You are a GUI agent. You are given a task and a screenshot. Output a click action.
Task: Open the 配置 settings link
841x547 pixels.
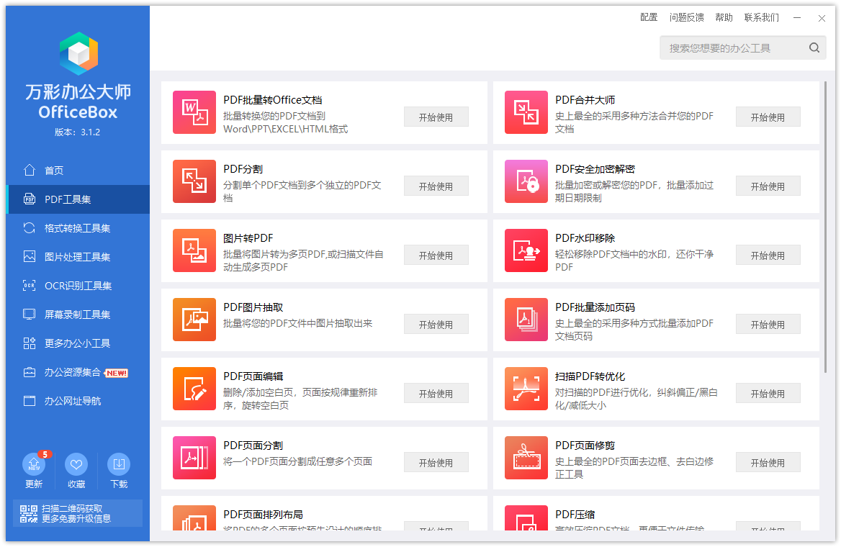tap(649, 18)
